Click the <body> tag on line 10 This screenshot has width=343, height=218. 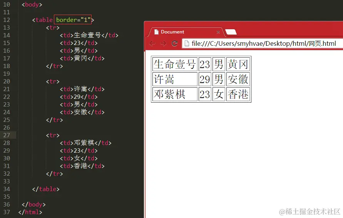click(32, 5)
